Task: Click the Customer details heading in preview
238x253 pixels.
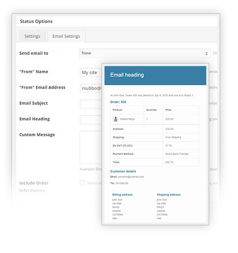Action: (x=123, y=171)
